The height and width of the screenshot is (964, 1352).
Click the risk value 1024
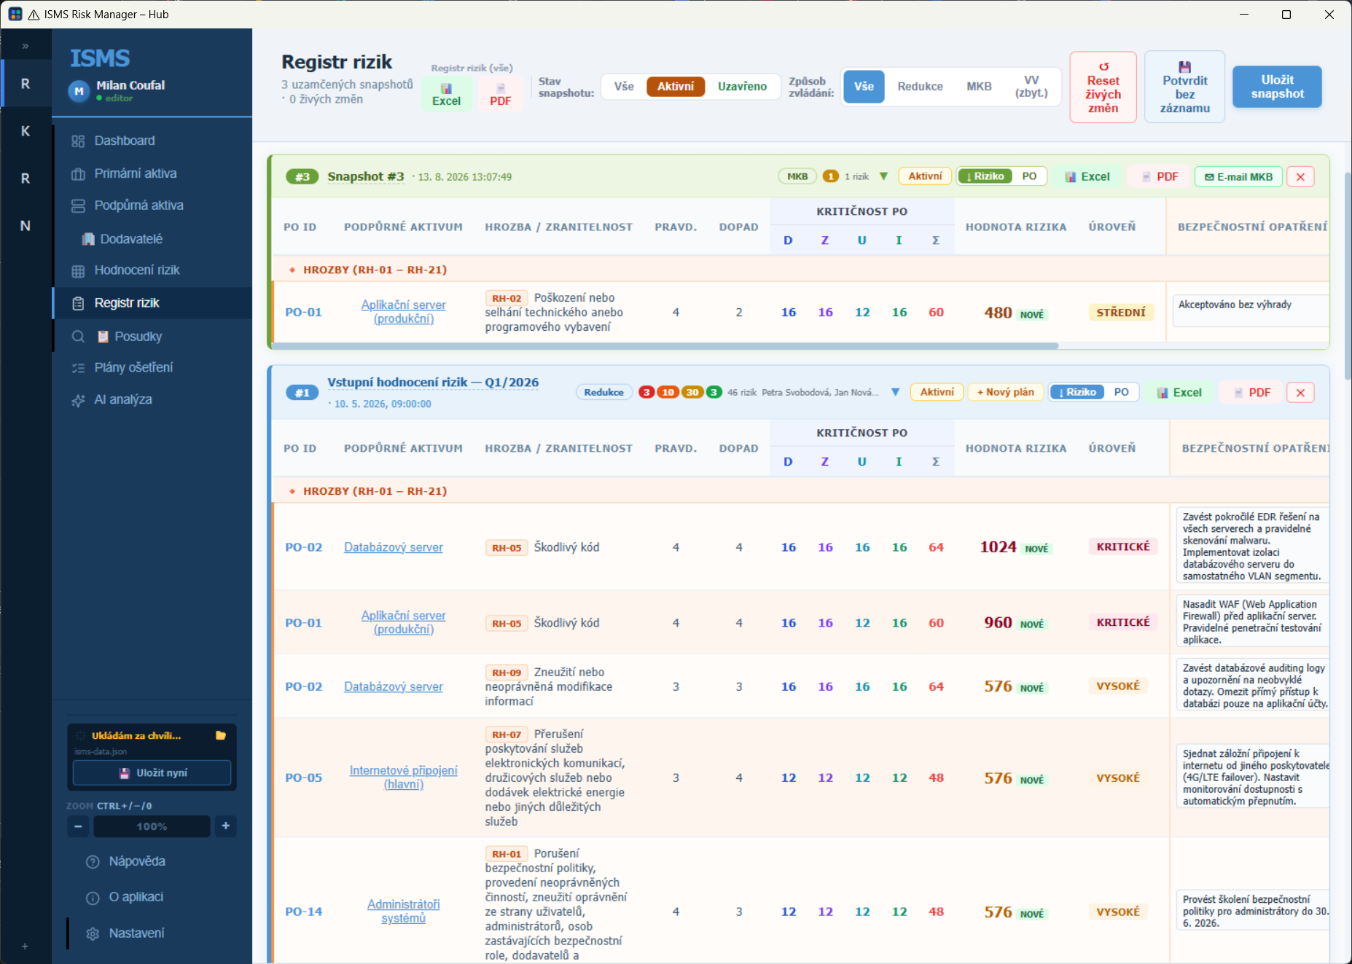[998, 547]
